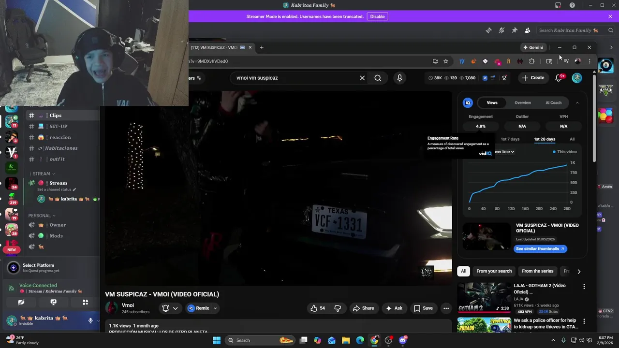Open the media controls icon in Chrome
Viewport: 619px width, 348px height.
click(x=566, y=61)
